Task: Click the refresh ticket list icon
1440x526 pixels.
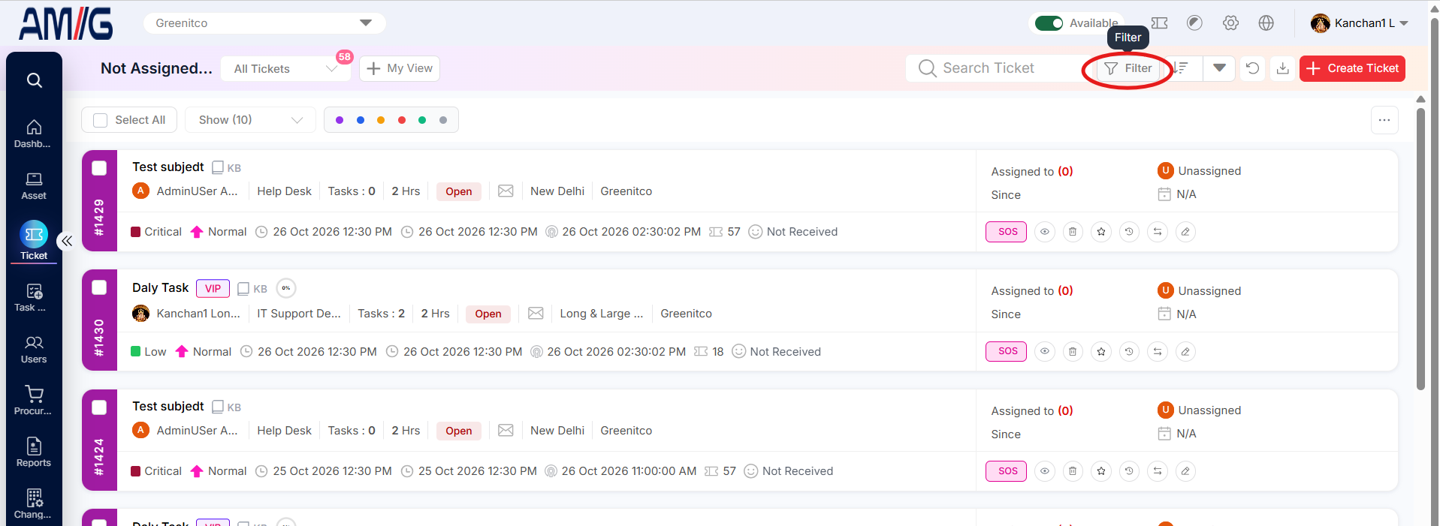Action: [x=1252, y=68]
